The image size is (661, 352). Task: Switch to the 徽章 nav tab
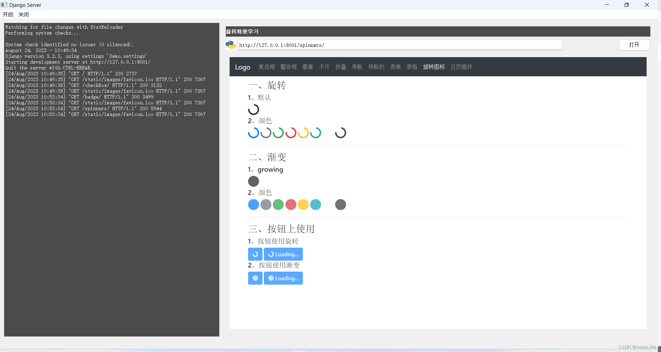click(x=308, y=67)
